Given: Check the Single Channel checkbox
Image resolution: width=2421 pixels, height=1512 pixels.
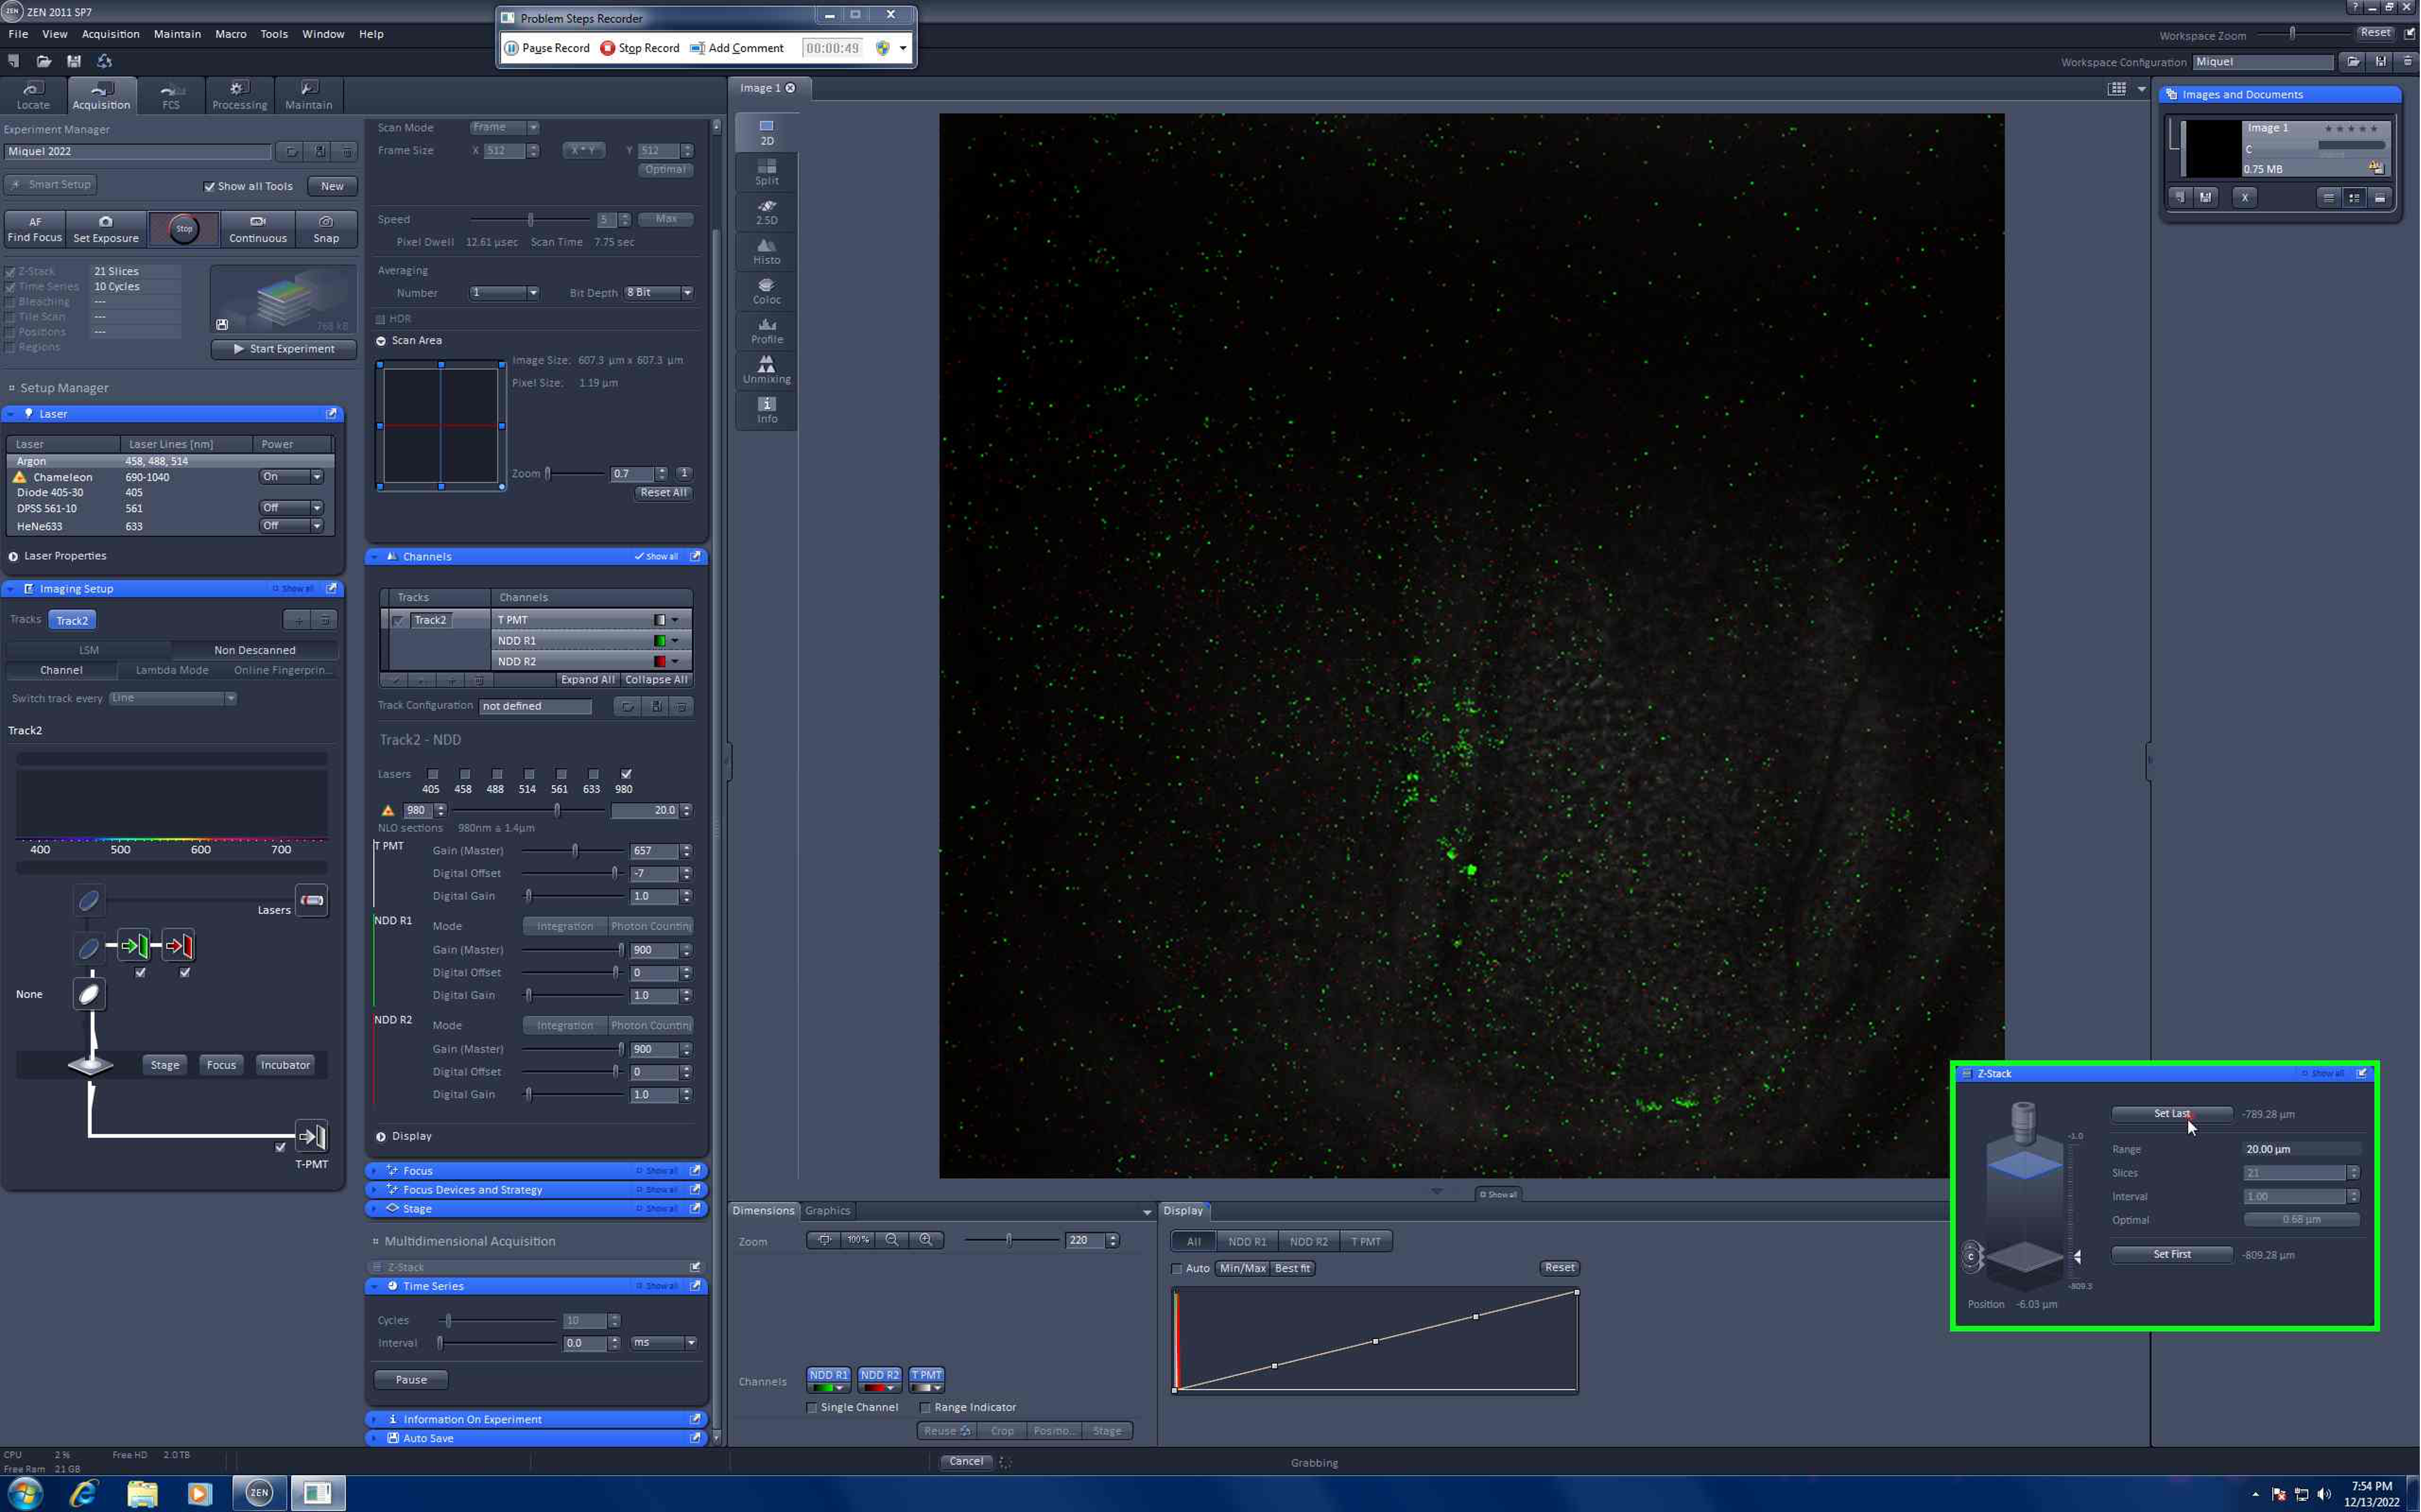Looking at the screenshot, I should (812, 1407).
